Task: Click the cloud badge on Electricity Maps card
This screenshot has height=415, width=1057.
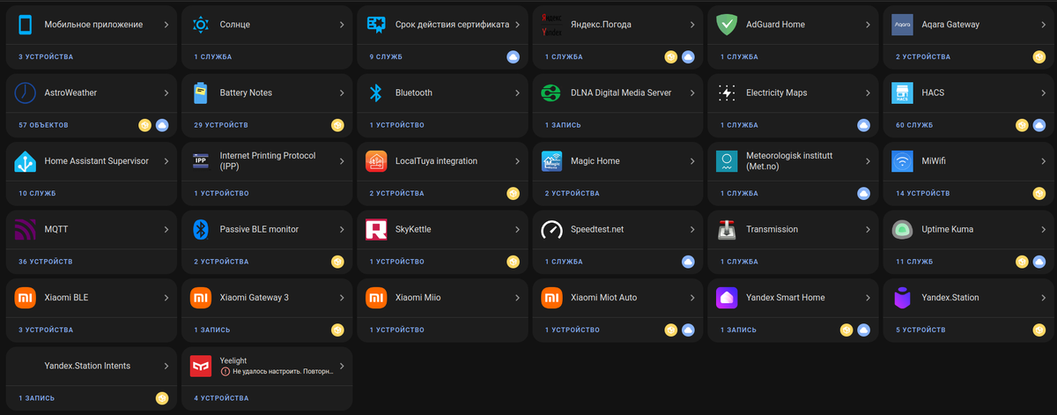Action: [864, 125]
